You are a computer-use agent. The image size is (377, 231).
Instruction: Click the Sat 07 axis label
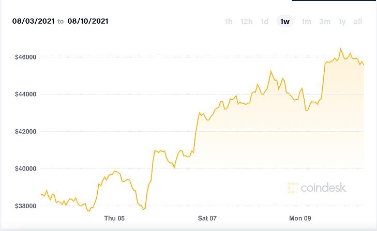coord(207,218)
